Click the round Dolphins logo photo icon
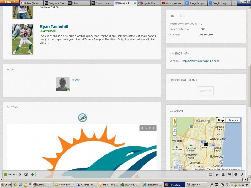251x188 pixels. [83, 118]
